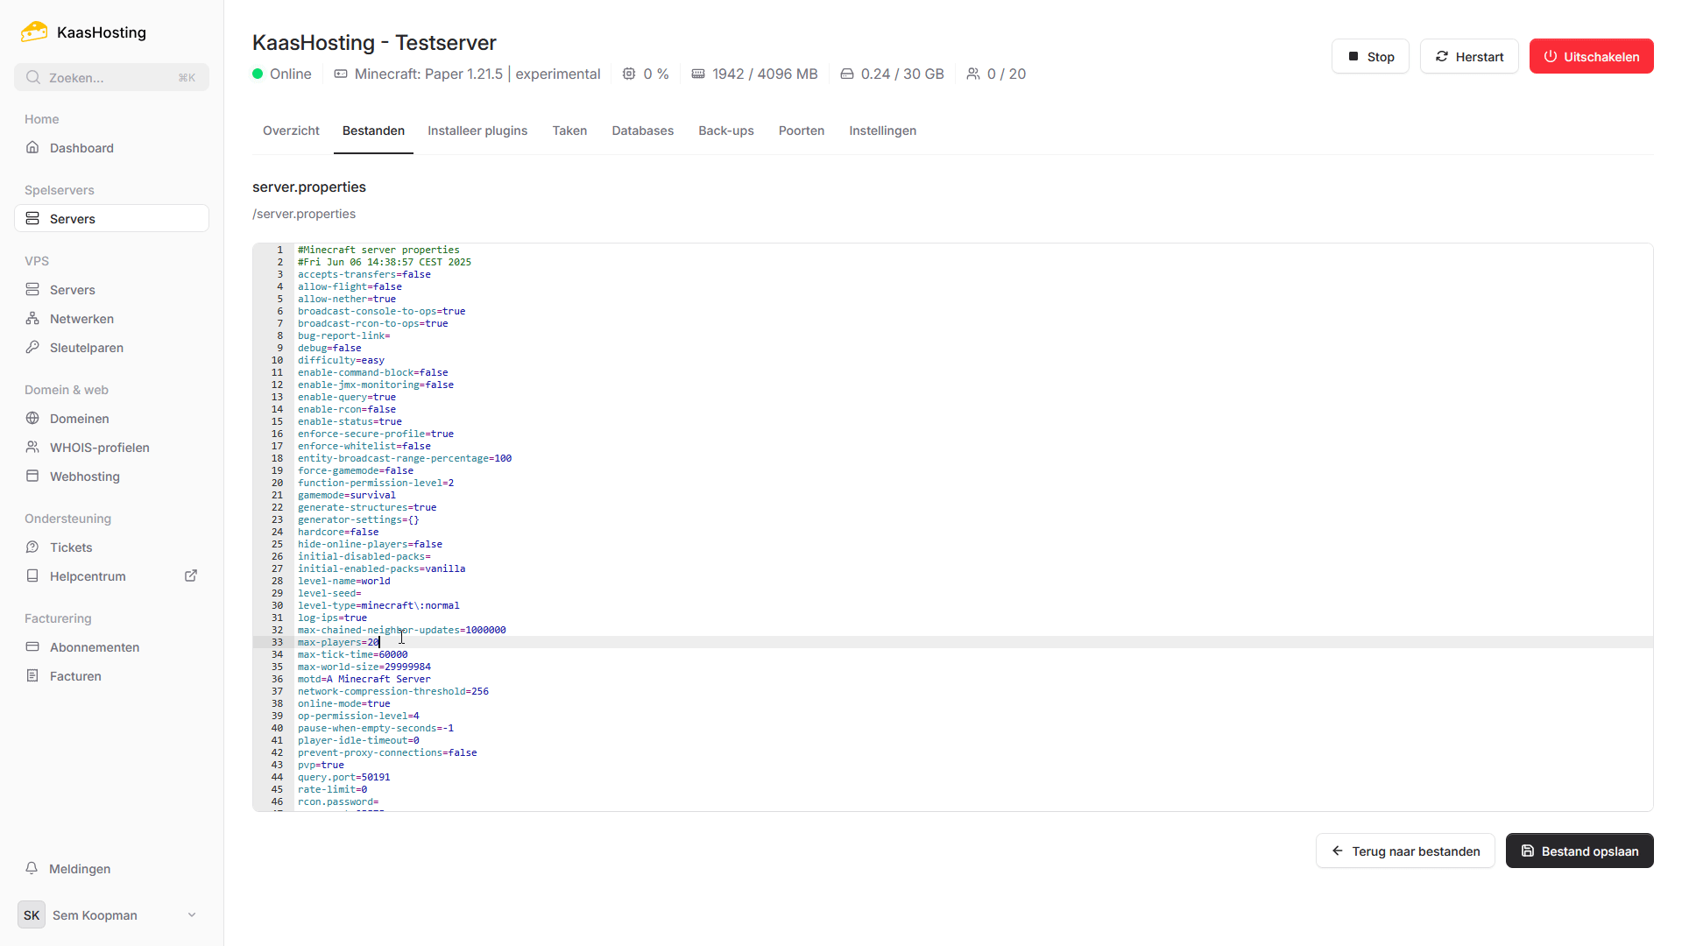Click the Zoeken search field
The image size is (1682, 946).
coord(111,78)
